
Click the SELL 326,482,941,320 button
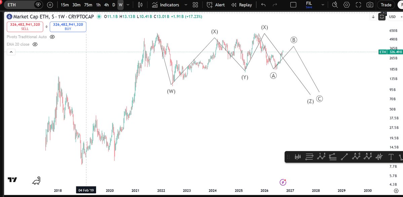tap(25, 27)
